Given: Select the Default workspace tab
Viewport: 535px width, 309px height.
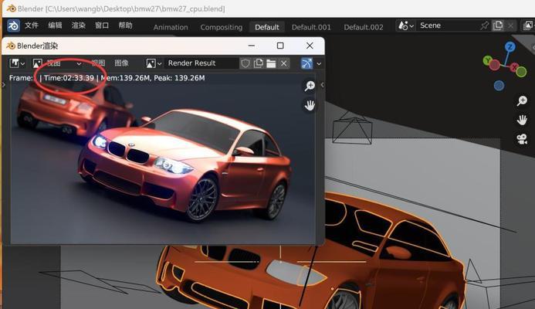Looking at the screenshot, I should pos(267,27).
